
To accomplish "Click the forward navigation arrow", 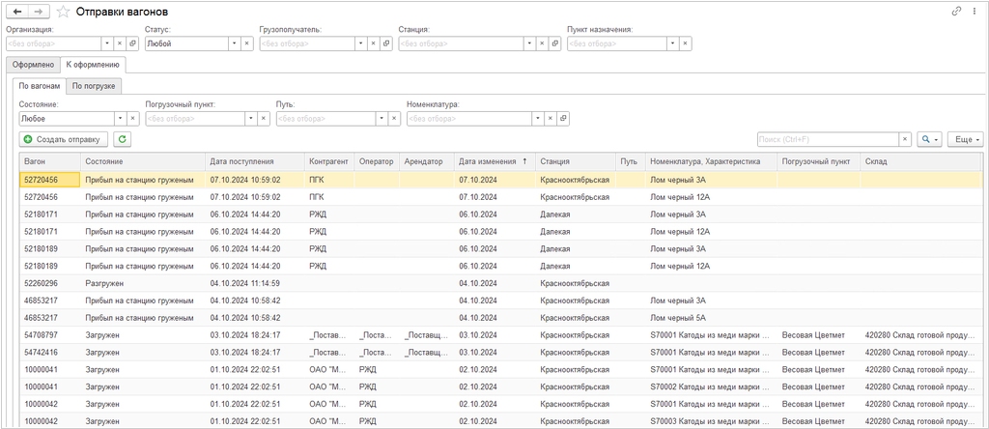I will (38, 12).
